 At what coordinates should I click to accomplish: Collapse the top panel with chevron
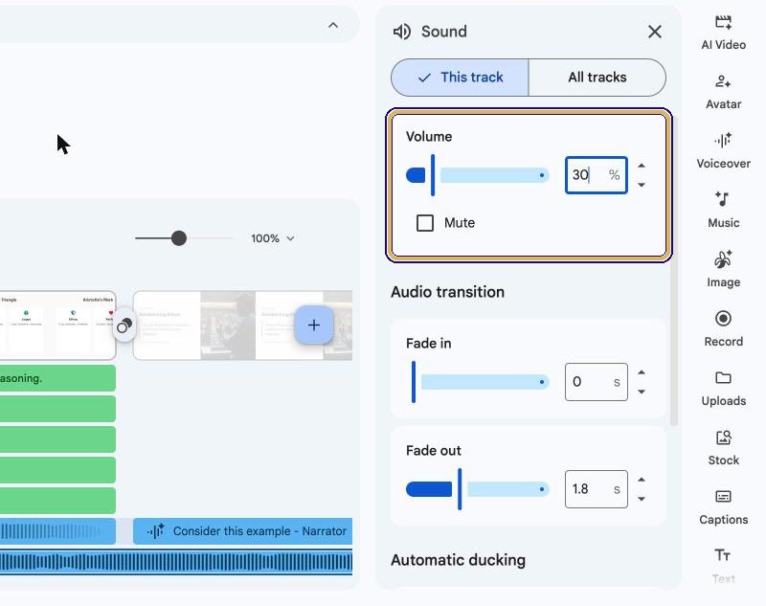coord(333,26)
